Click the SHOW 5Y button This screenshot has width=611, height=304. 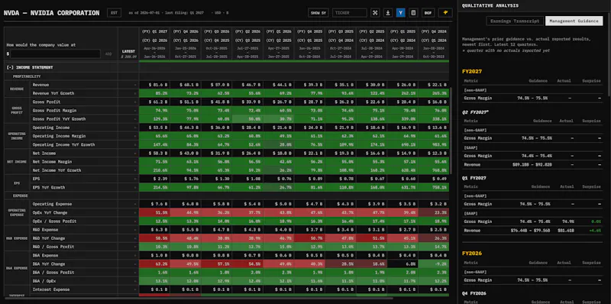click(318, 13)
